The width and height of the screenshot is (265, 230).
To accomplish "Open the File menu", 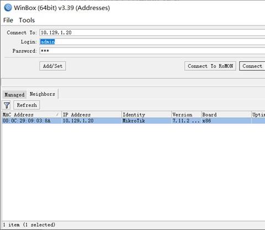I will [x=8, y=20].
